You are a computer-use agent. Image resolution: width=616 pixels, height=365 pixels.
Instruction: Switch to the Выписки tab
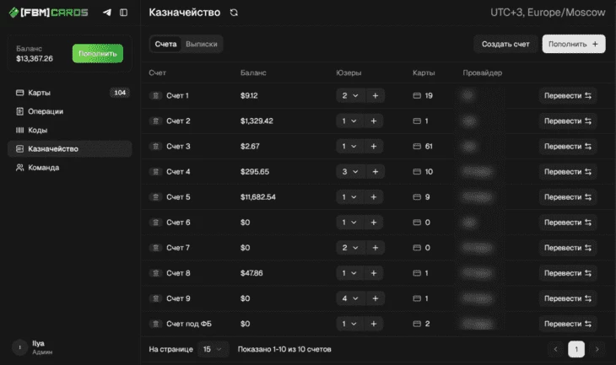point(202,44)
